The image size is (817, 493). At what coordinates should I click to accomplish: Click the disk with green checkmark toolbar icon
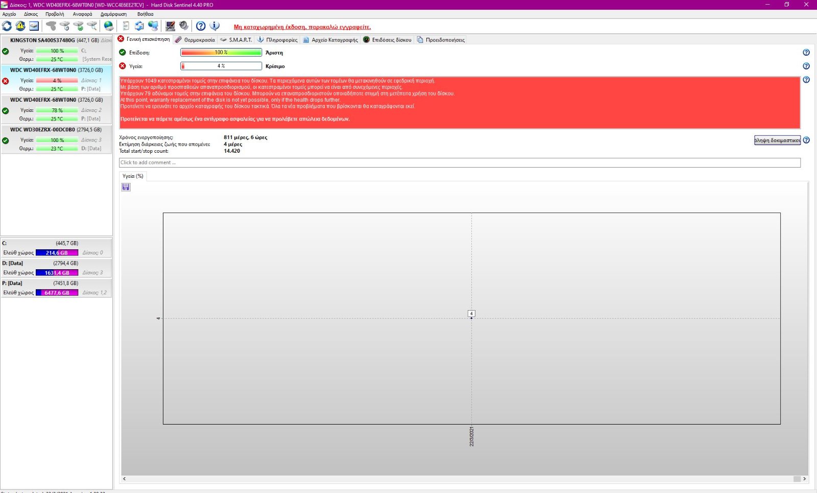[x=78, y=26]
